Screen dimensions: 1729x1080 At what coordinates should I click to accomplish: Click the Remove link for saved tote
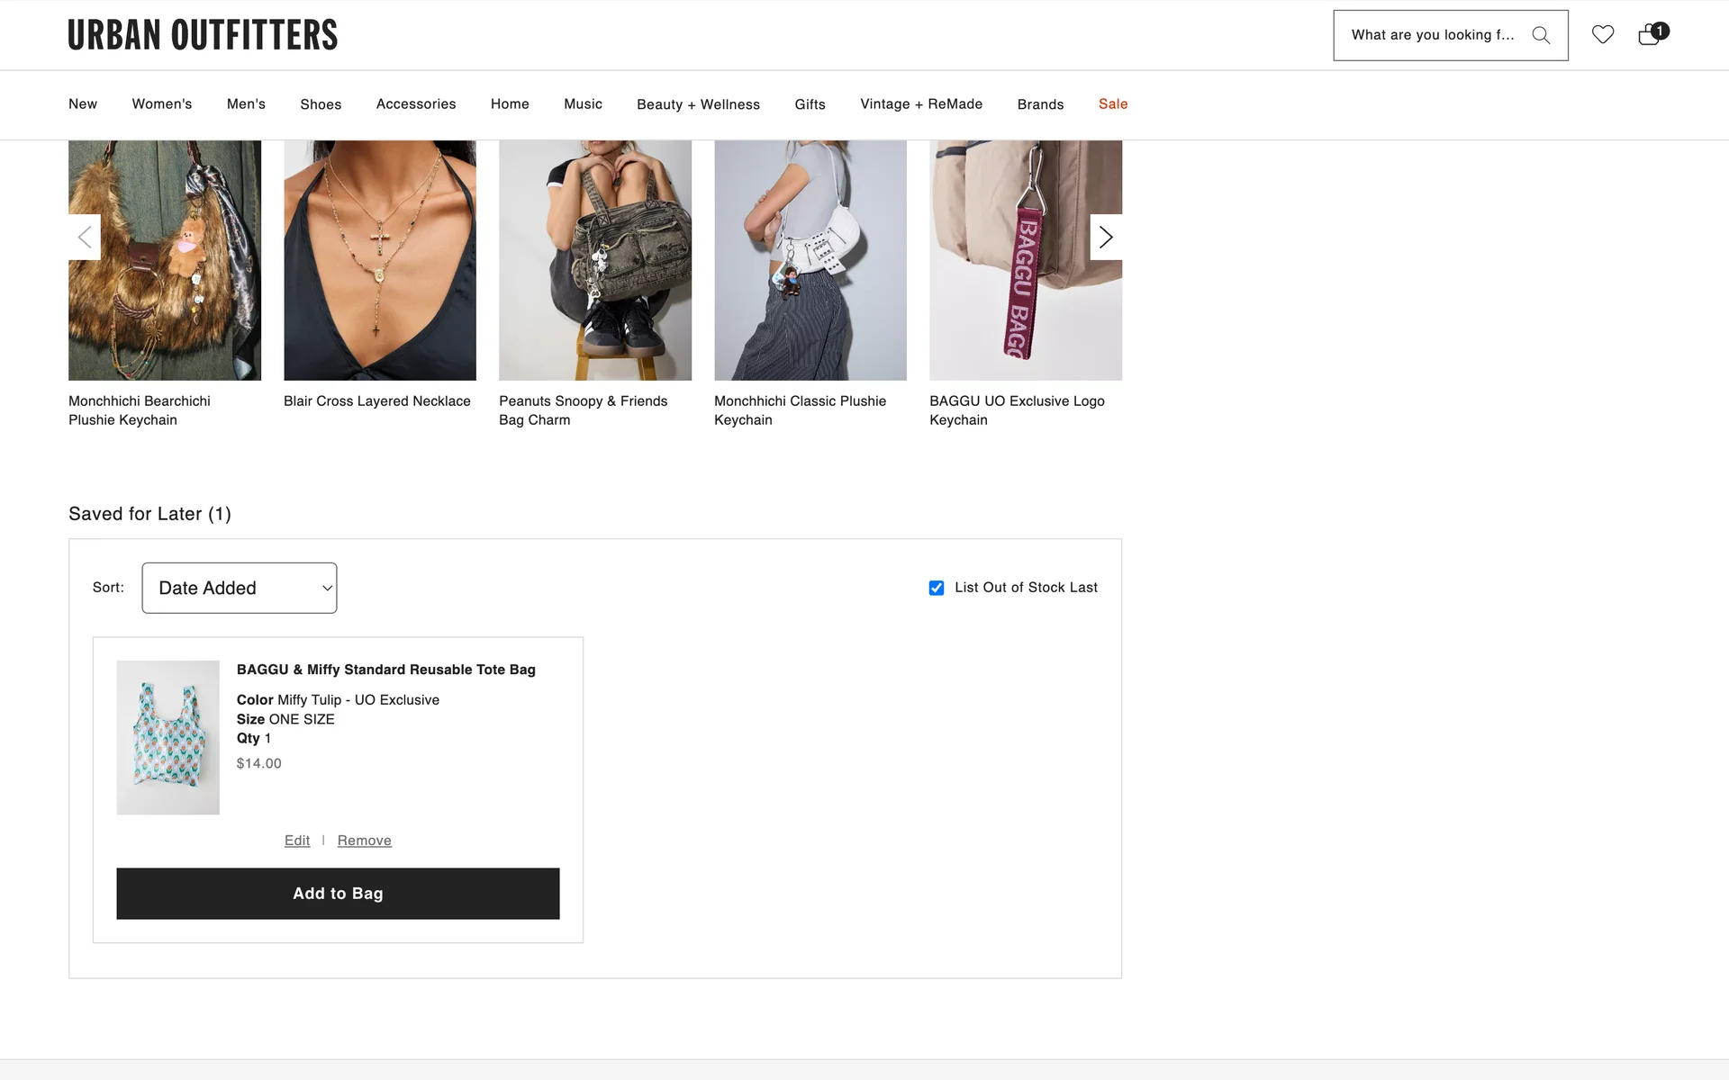pyautogui.click(x=364, y=841)
